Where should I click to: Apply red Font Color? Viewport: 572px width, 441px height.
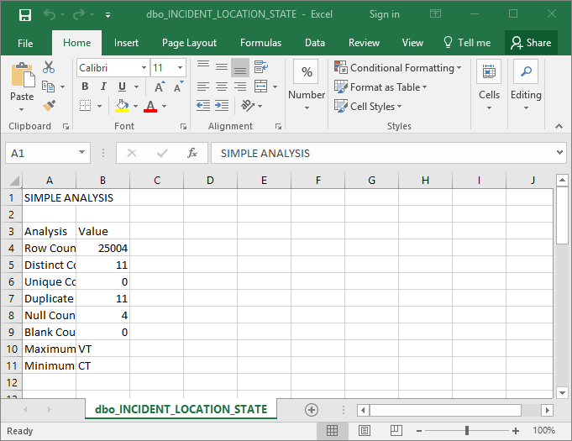pos(150,106)
